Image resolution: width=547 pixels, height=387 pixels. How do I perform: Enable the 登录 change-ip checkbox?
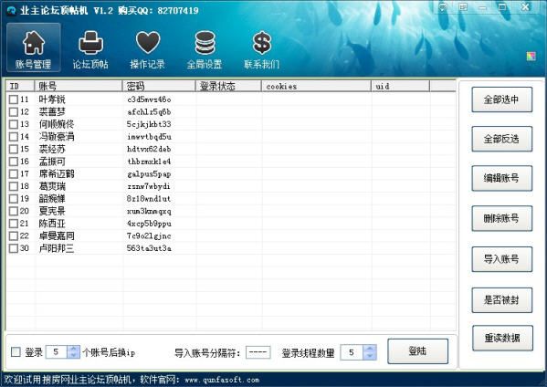[16, 351]
